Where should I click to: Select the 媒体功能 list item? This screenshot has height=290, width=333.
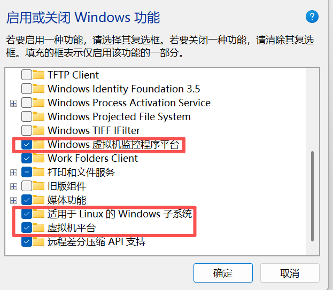point(67,200)
